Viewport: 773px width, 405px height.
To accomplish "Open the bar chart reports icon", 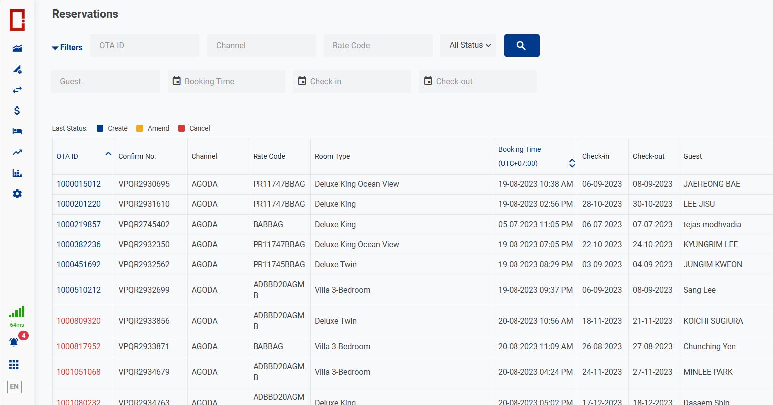I will [17, 173].
